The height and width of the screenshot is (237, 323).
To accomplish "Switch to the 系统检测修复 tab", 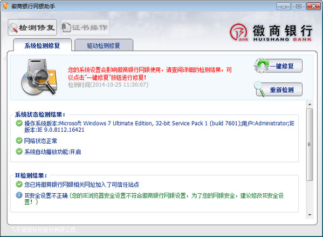I will [42, 45].
